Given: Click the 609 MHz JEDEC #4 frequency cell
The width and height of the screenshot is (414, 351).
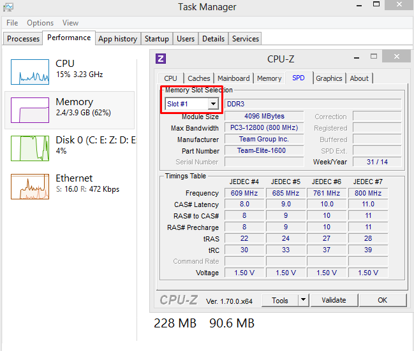Looking at the screenshot, I should [x=244, y=193].
